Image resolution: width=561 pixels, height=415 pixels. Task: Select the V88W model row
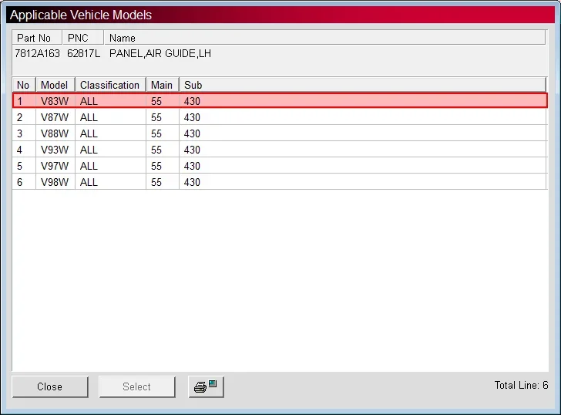pos(280,133)
